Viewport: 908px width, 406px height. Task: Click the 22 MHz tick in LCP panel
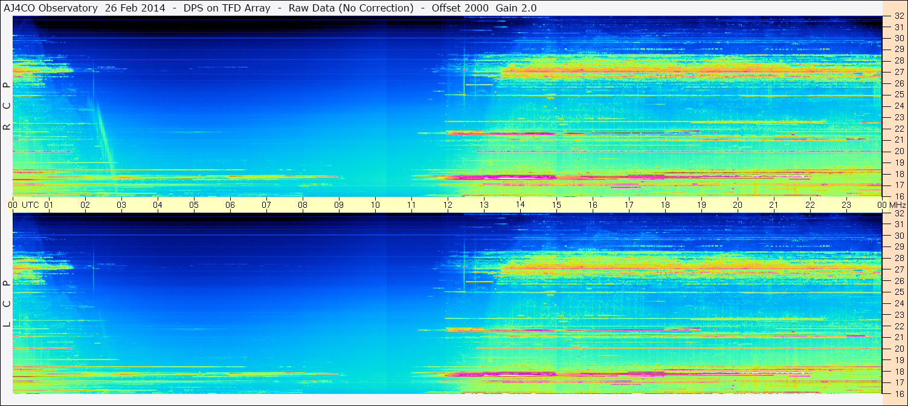pos(898,326)
